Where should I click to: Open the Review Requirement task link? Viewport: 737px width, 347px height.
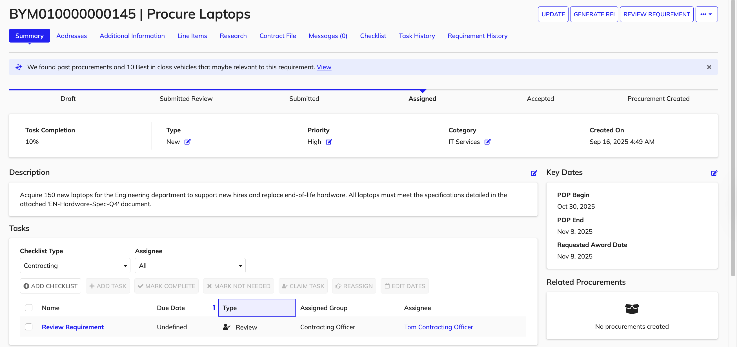tap(73, 327)
